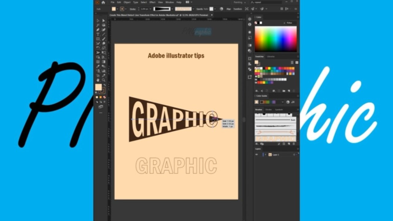The height and width of the screenshot is (221, 393).
Task: Switch to the Symbols tab
Action: (279, 109)
